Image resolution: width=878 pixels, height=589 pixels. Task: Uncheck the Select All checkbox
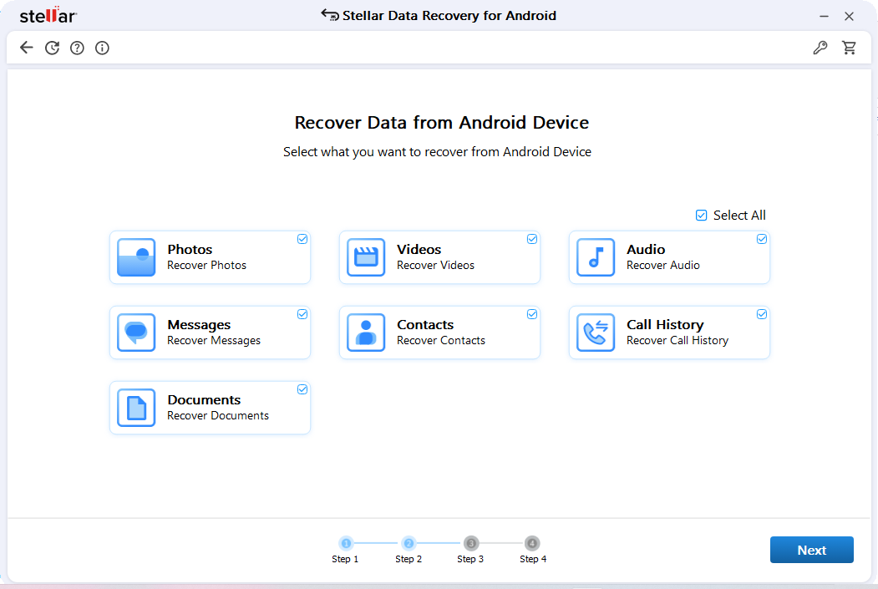tap(701, 216)
